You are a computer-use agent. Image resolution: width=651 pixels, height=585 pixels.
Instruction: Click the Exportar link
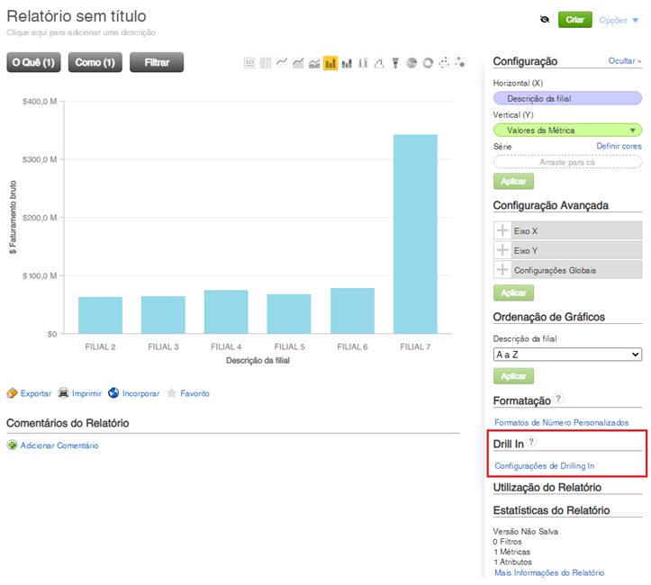tap(36, 393)
